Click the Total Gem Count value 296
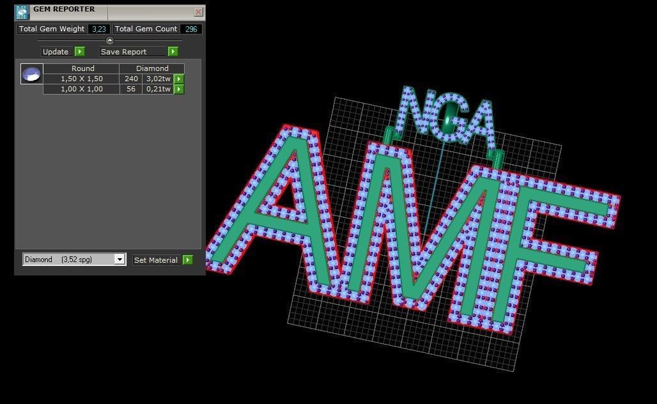The width and height of the screenshot is (657, 404). point(191,29)
